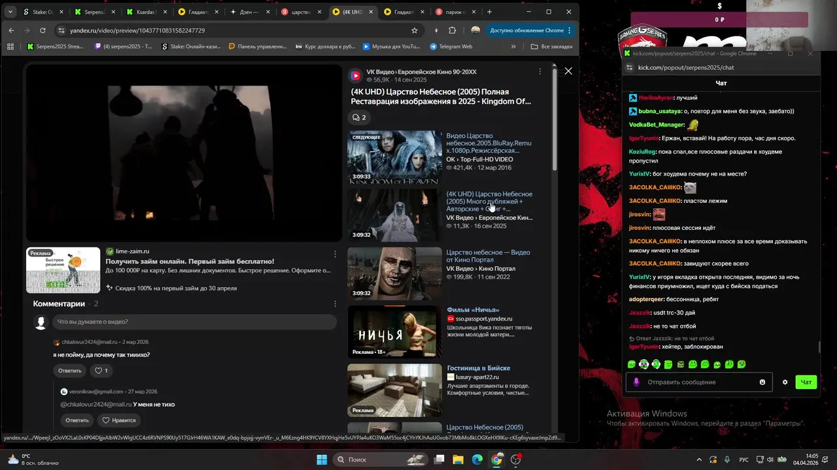The height and width of the screenshot is (470, 837).
Task: Open the video options three-dot menu
Action: (539, 71)
